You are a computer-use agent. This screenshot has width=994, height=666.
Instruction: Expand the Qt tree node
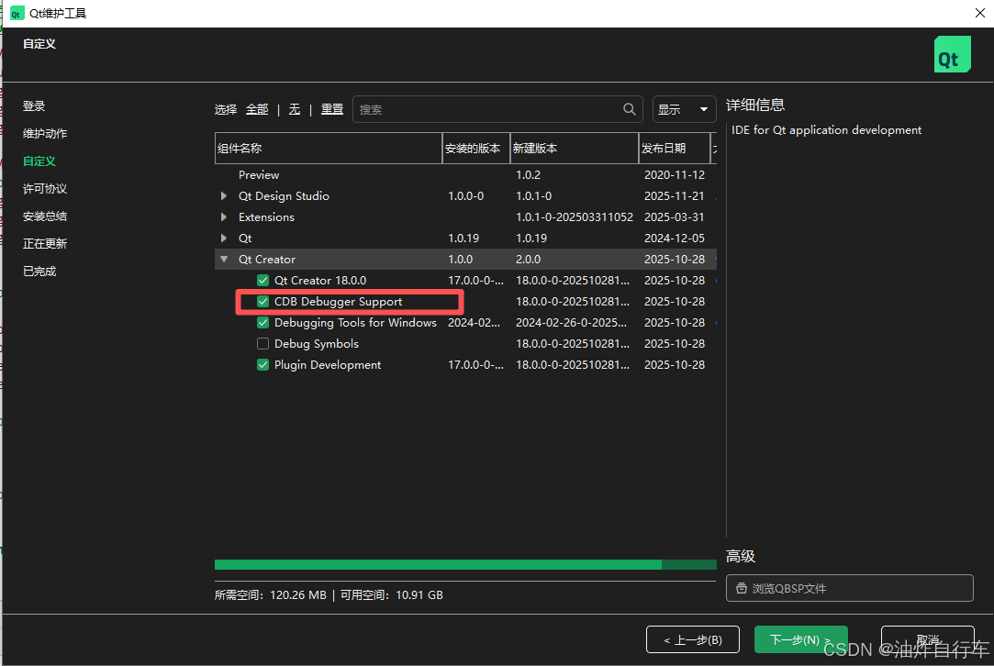pyautogui.click(x=224, y=239)
